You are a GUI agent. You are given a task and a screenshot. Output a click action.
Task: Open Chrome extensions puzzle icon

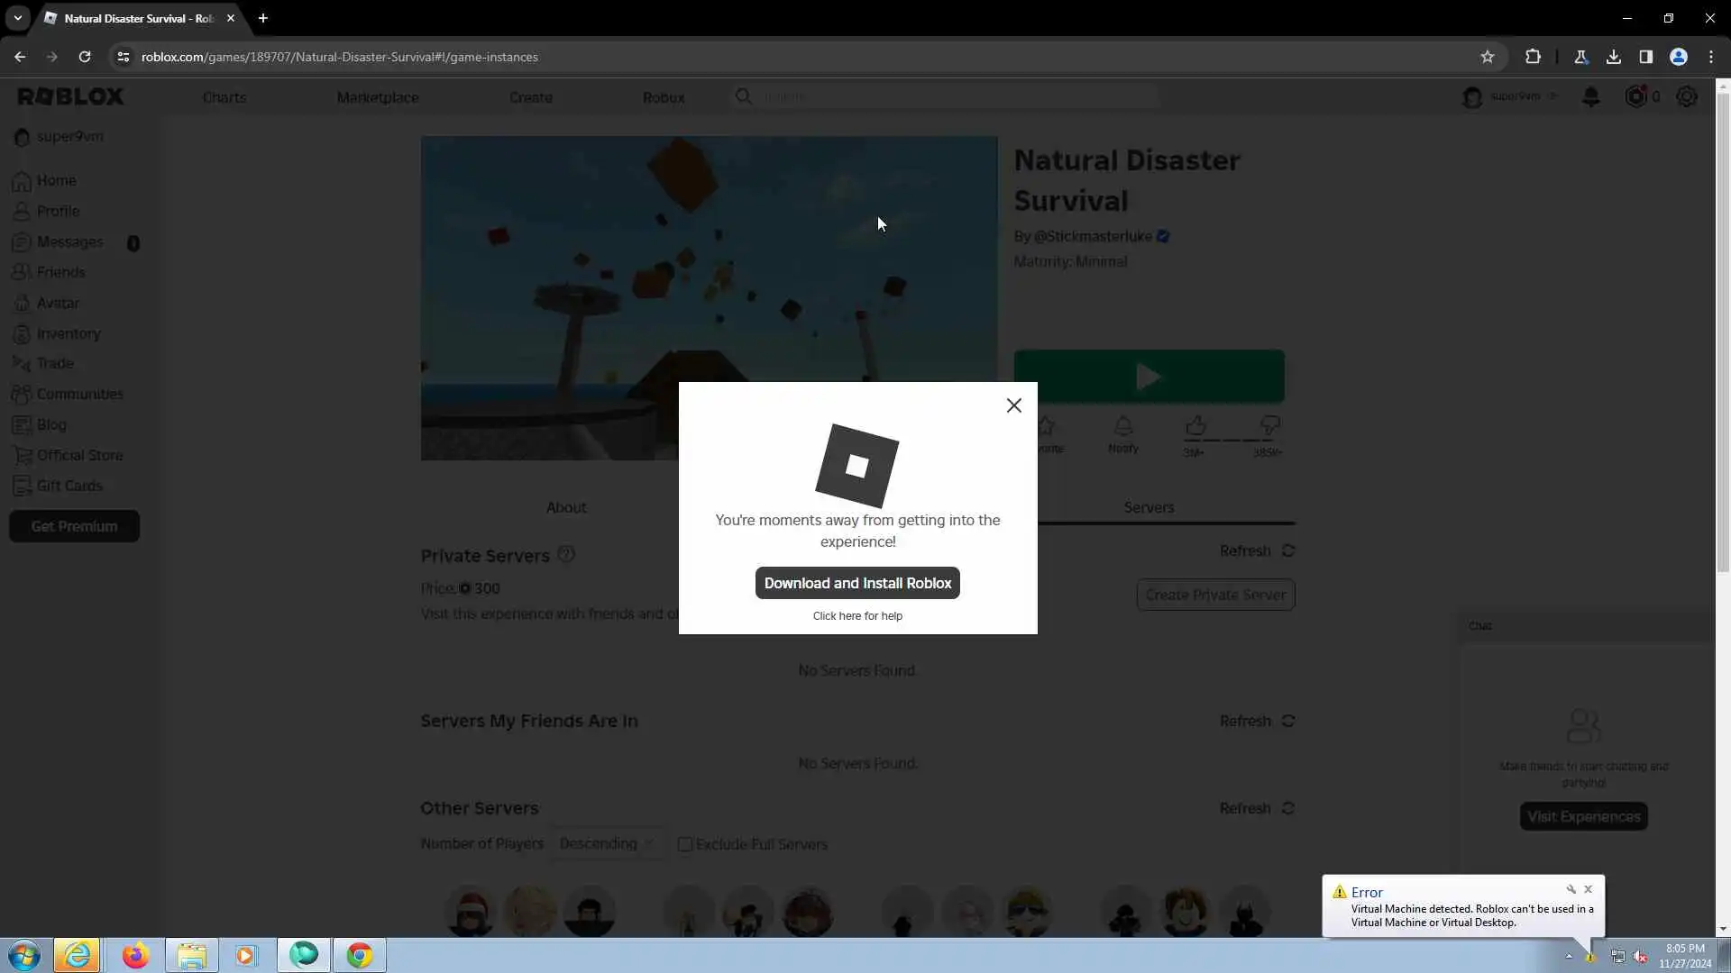coord(1533,57)
